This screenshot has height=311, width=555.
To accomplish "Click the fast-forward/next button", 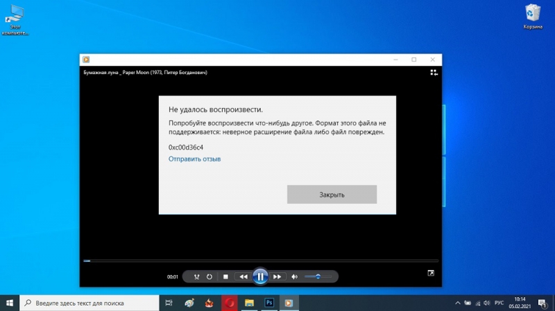I will [x=277, y=277].
